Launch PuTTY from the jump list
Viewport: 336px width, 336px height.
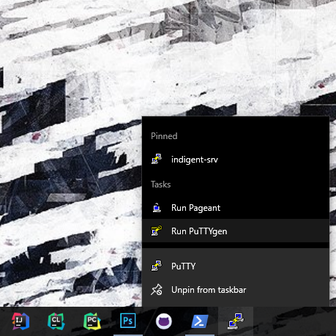click(236, 266)
